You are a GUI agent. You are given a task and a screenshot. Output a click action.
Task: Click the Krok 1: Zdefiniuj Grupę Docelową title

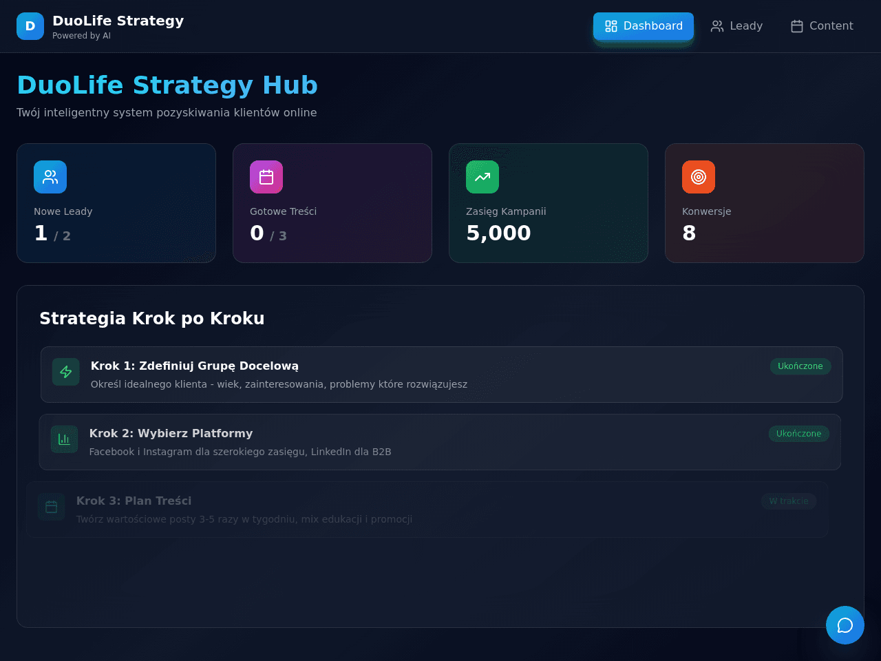195,366
